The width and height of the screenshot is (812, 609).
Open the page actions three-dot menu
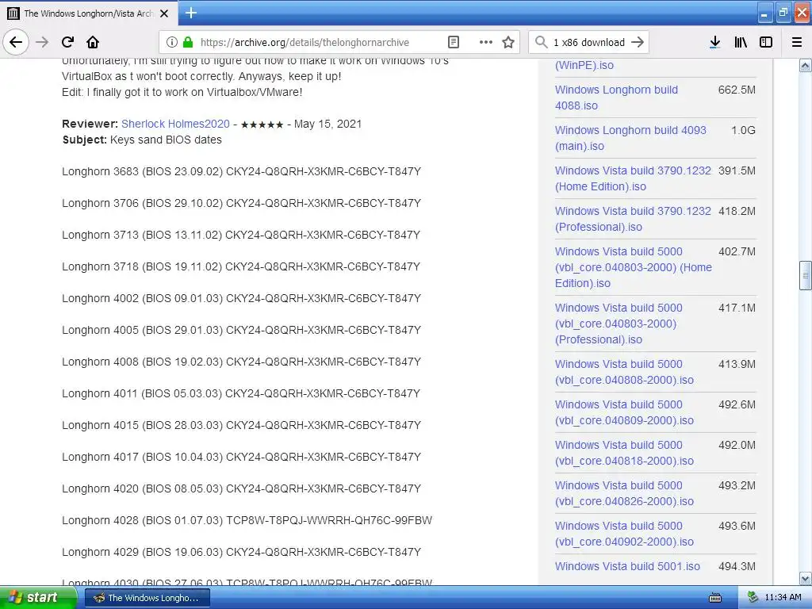(x=486, y=42)
